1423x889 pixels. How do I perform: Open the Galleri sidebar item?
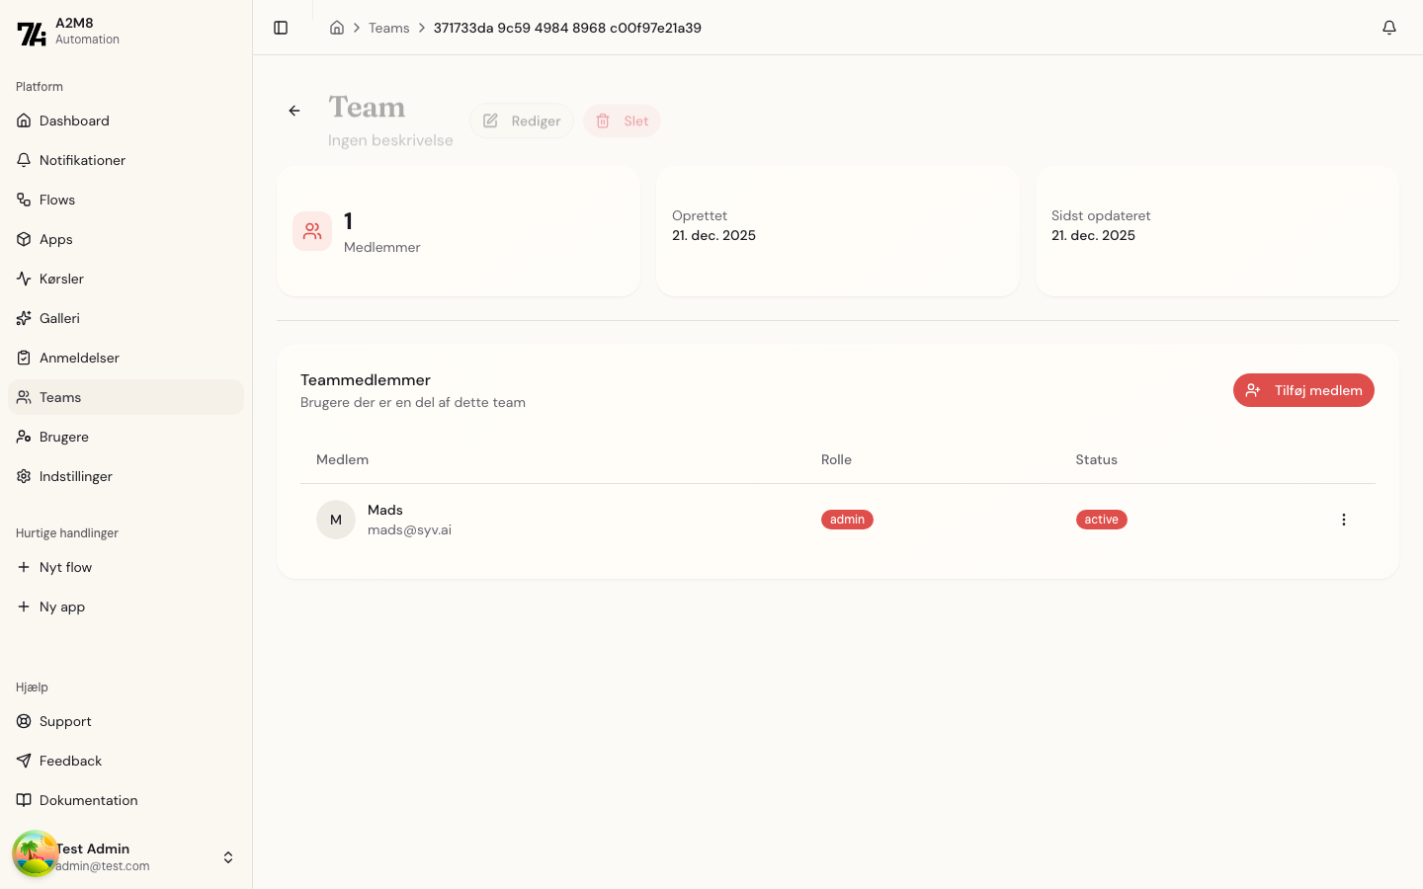59,318
